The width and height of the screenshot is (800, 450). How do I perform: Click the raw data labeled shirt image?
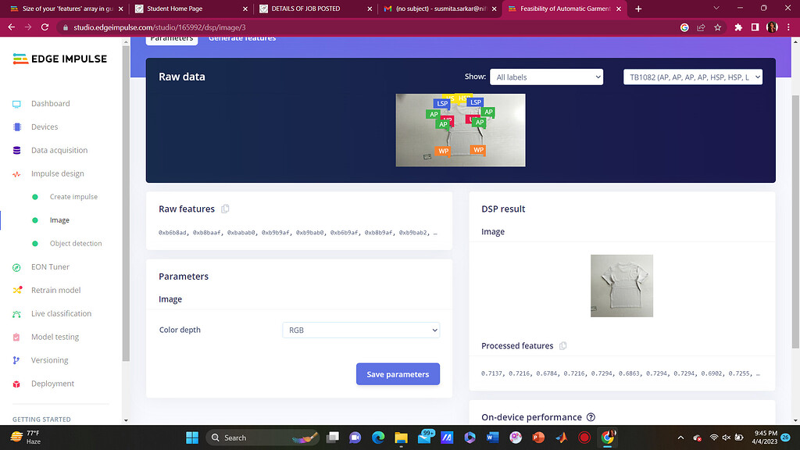click(x=460, y=130)
